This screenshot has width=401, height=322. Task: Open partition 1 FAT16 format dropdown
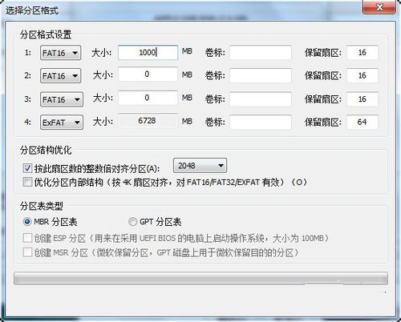click(60, 53)
